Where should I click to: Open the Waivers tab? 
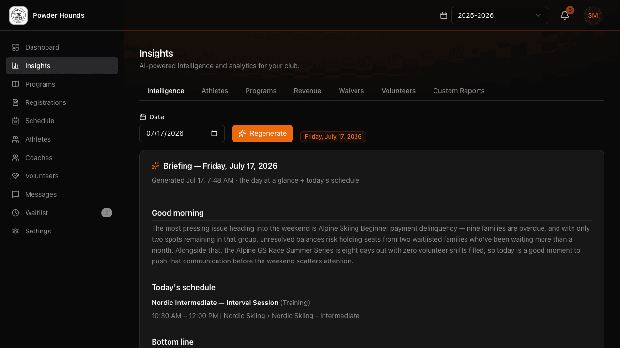(351, 91)
